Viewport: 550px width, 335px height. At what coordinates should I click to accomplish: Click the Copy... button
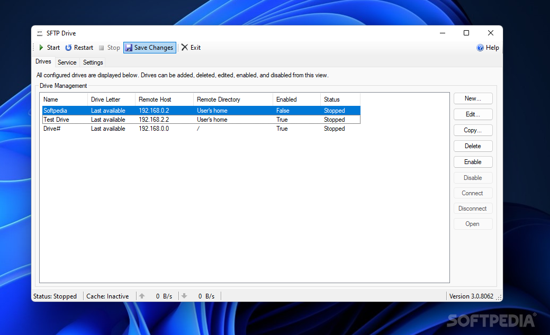pyautogui.click(x=473, y=130)
